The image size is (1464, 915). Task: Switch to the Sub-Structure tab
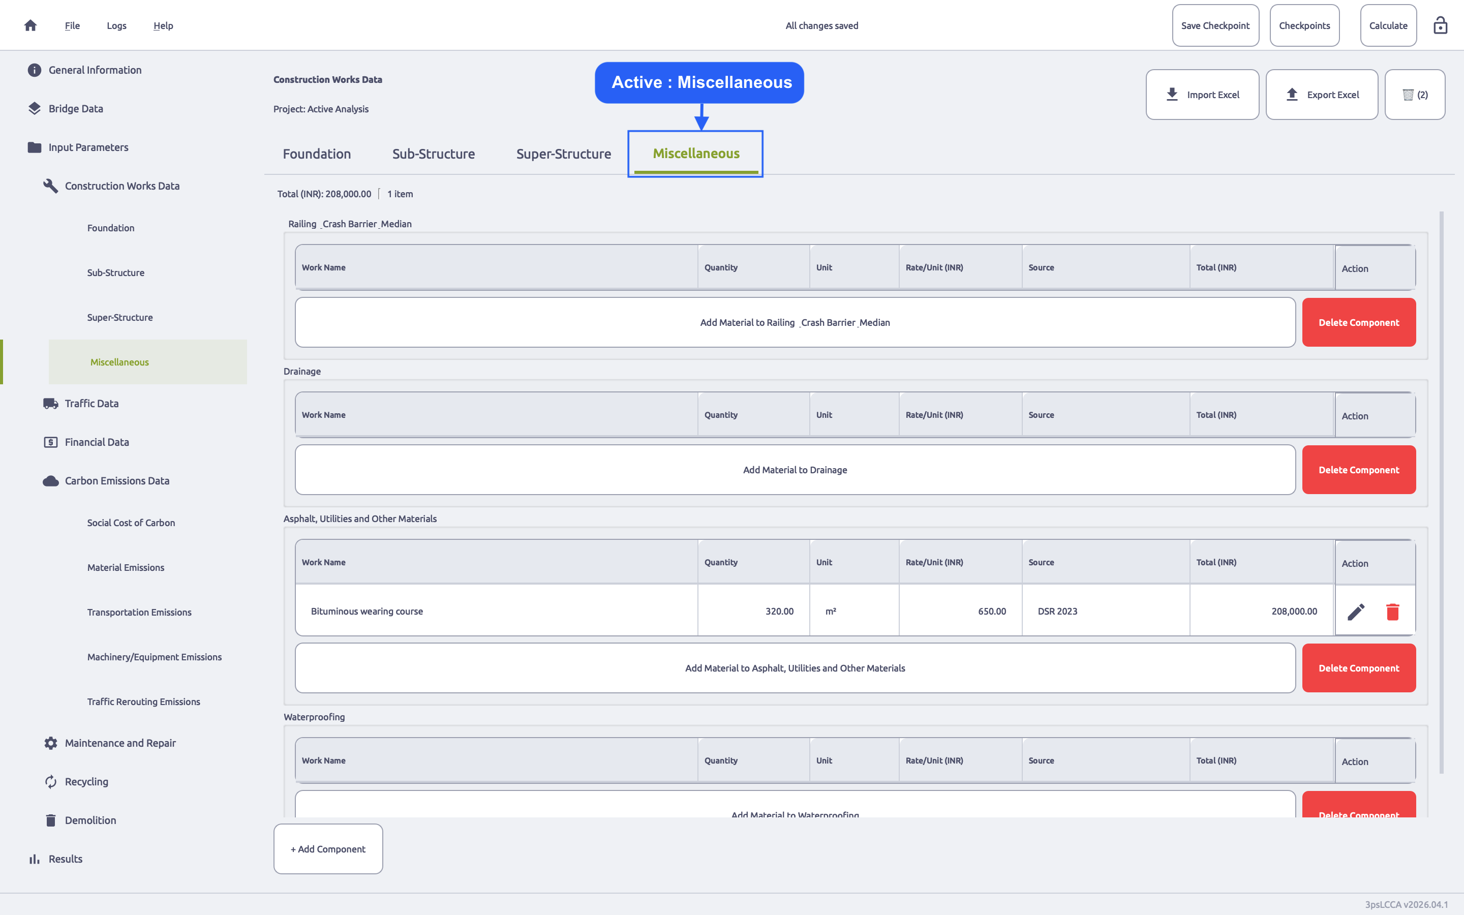433,154
